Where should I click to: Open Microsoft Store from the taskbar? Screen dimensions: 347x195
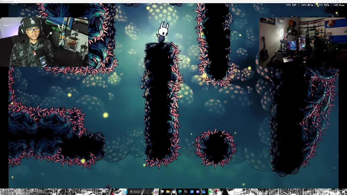click(174, 192)
